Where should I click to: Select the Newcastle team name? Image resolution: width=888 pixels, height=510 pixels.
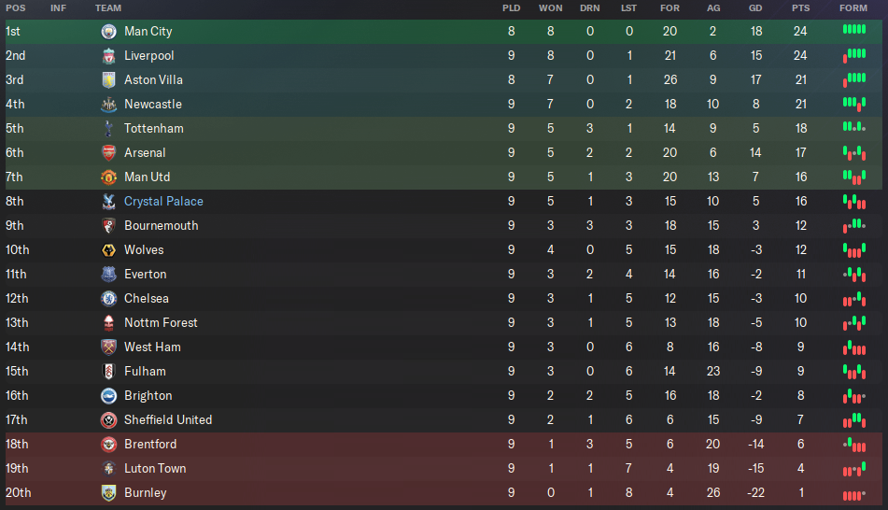[x=153, y=105]
